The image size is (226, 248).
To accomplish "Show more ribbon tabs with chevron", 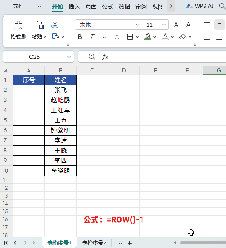I will pyautogui.click(x=171, y=6).
